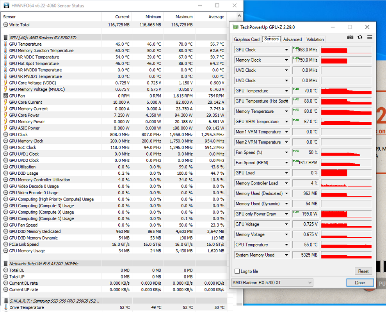Image resolution: width=386 pixels, height=312 pixels.
Task: Select the Current UP rate row
Action: click(114, 290)
